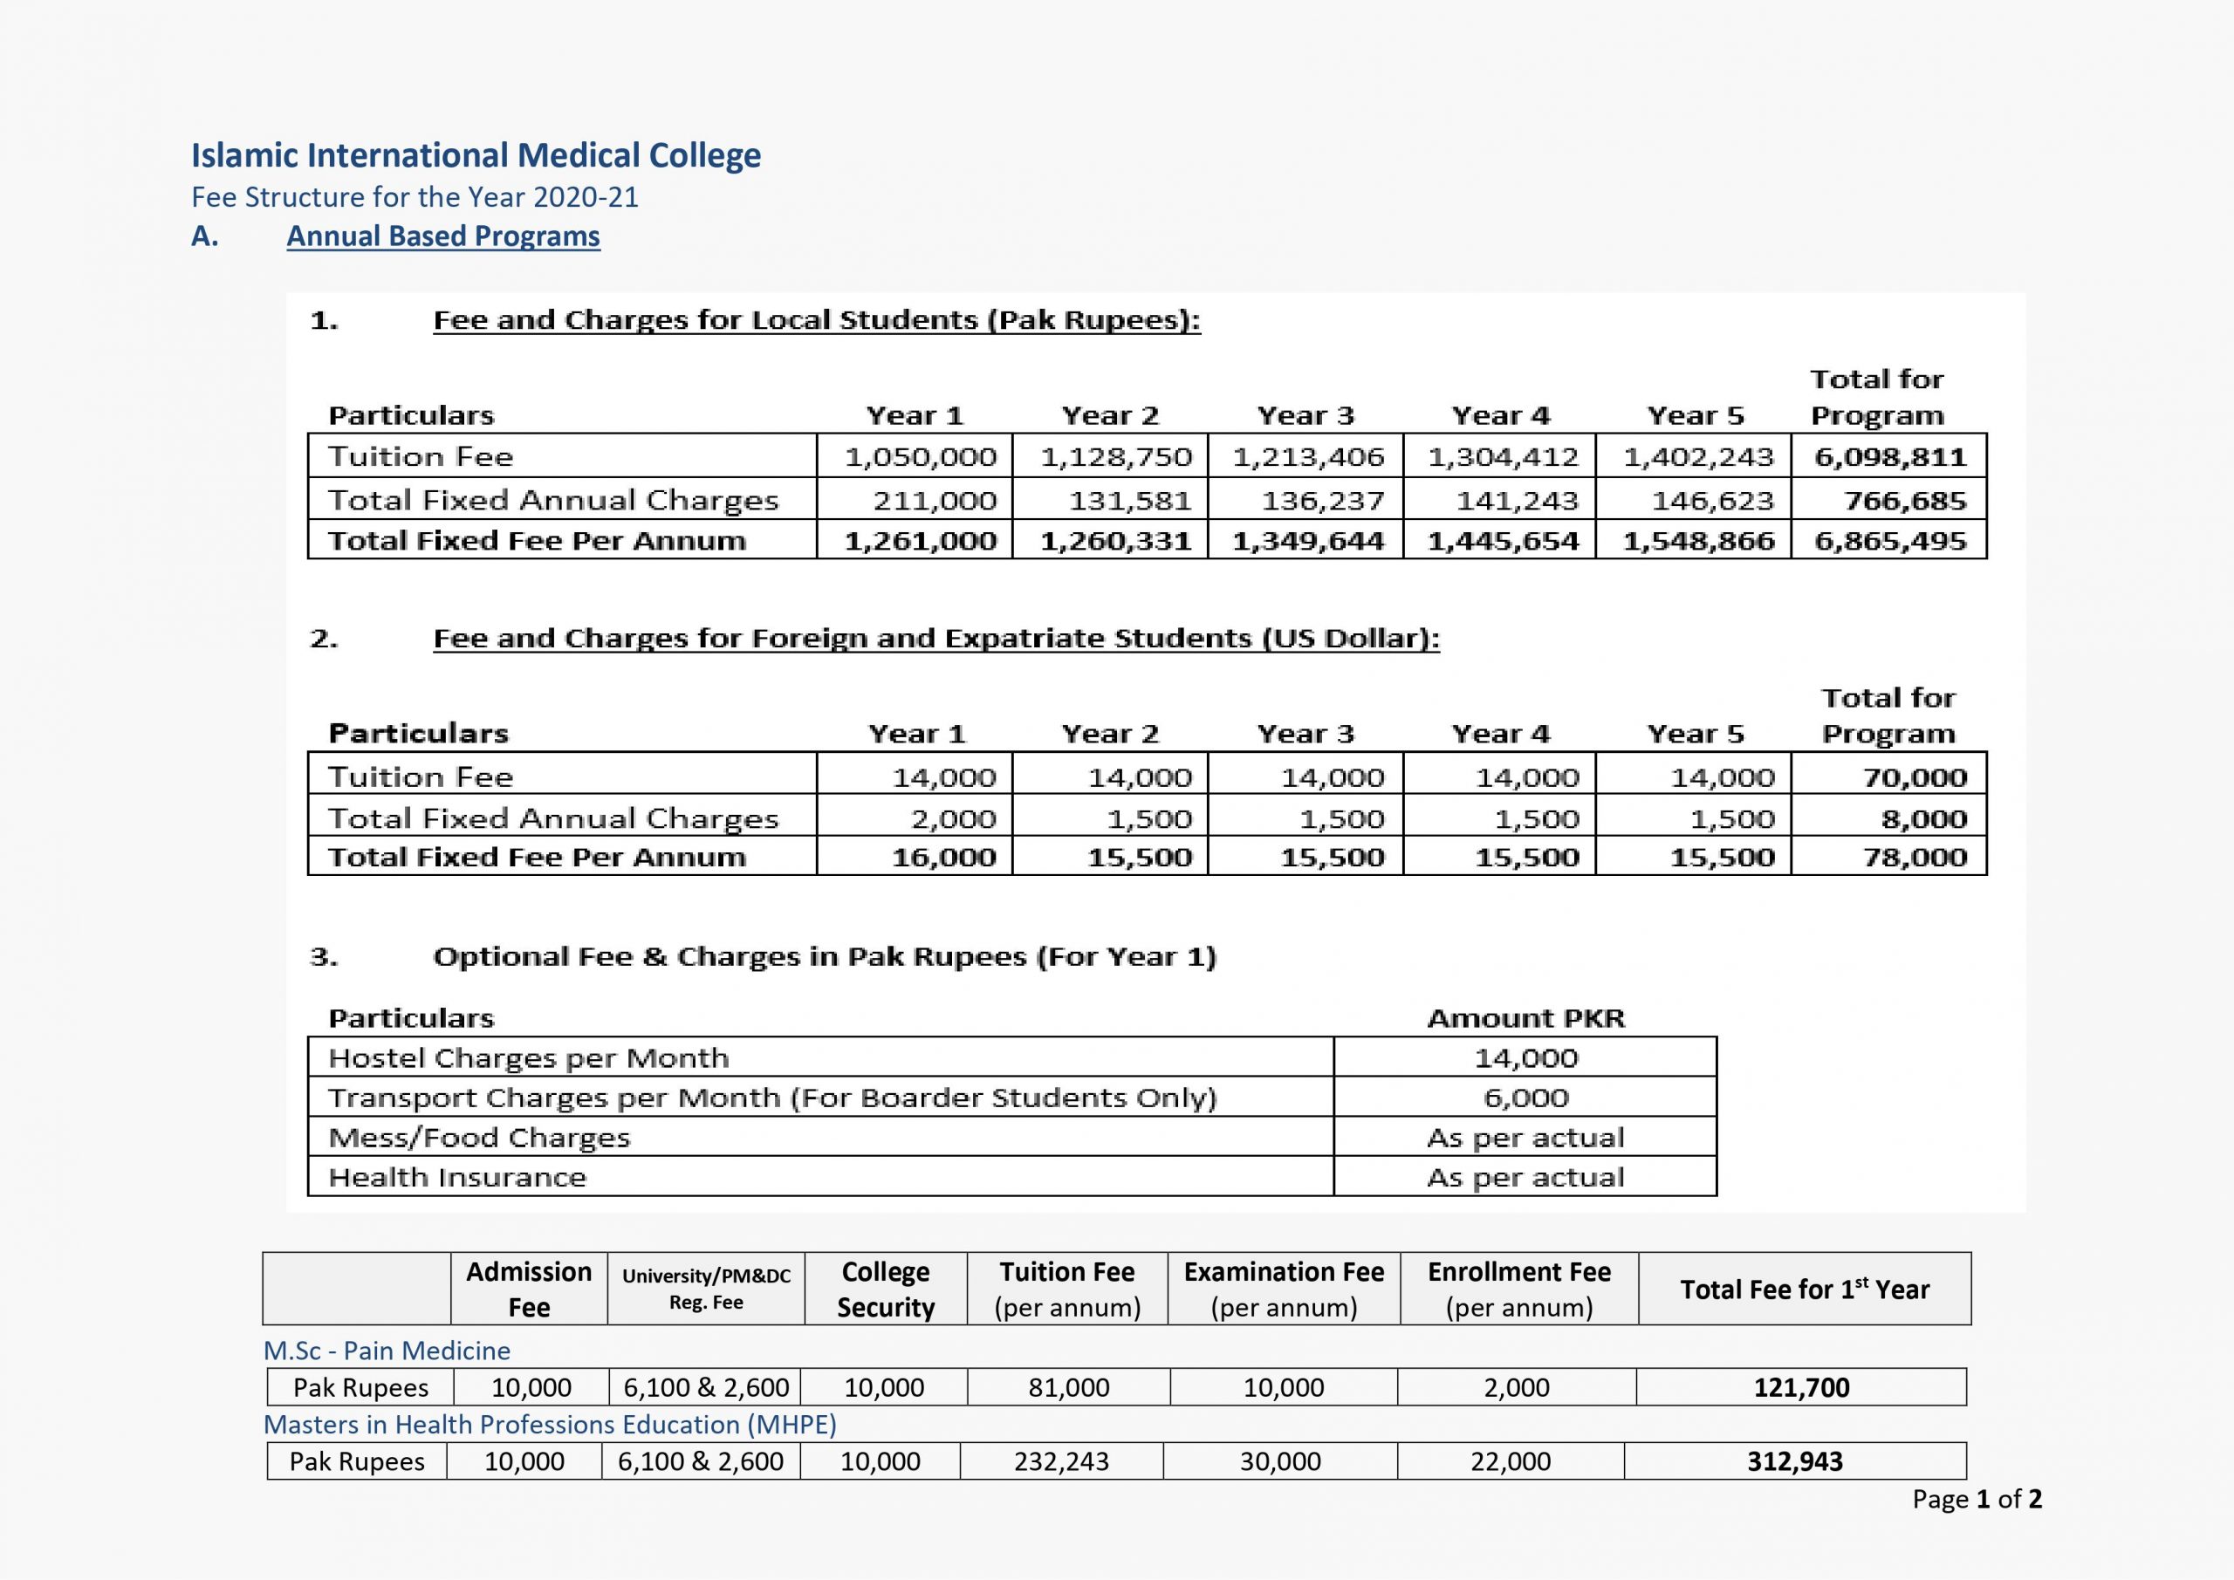Image resolution: width=2234 pixels, height=1580 pixels.
Task: Click foreign tuition program total 70,000
Action: 1915,777
